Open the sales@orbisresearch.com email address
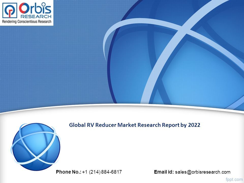Screen dimensions: 244x183 coord(203,172)
